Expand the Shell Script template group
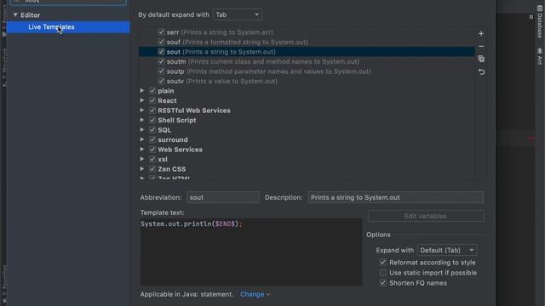545x306 pixels. point(142,120)
